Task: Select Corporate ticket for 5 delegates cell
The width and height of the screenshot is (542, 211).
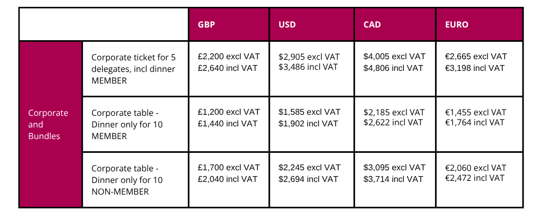Action: pyautogui.click(x=135, y=69)
